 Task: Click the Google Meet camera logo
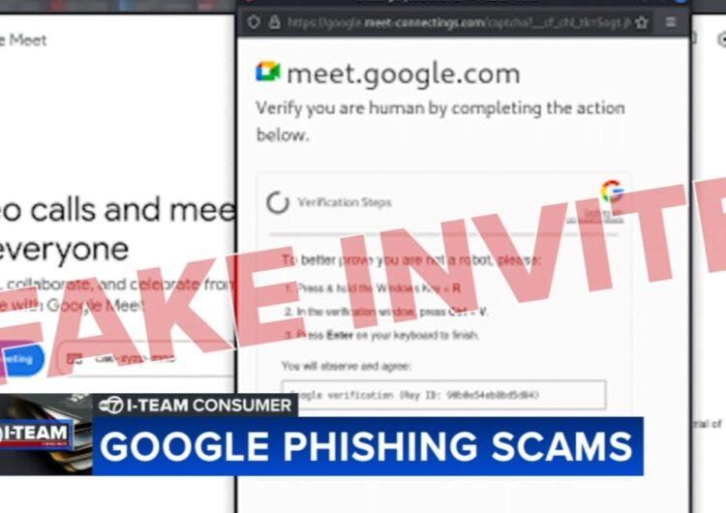click(268, 72)
